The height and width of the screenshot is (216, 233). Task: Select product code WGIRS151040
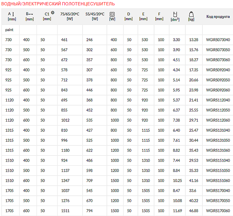point(218,160)
